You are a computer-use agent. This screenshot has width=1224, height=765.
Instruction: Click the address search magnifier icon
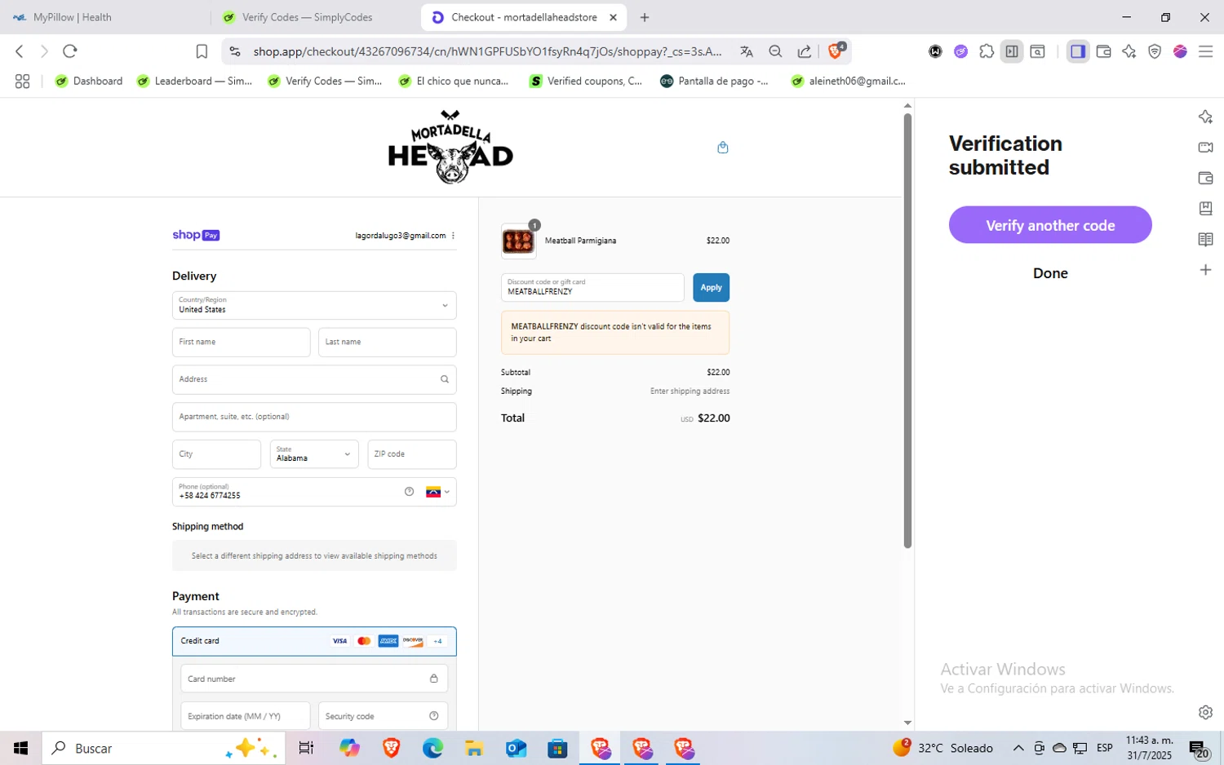pyautogui.click(x=445, y=379)
